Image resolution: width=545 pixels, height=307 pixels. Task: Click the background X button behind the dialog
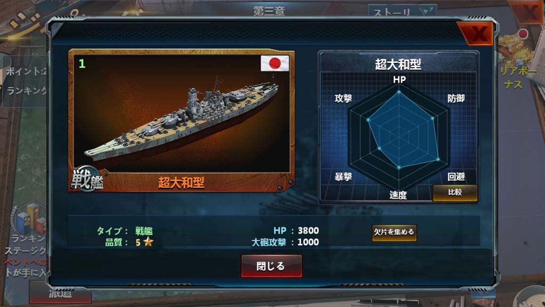(x=529, y=12)
